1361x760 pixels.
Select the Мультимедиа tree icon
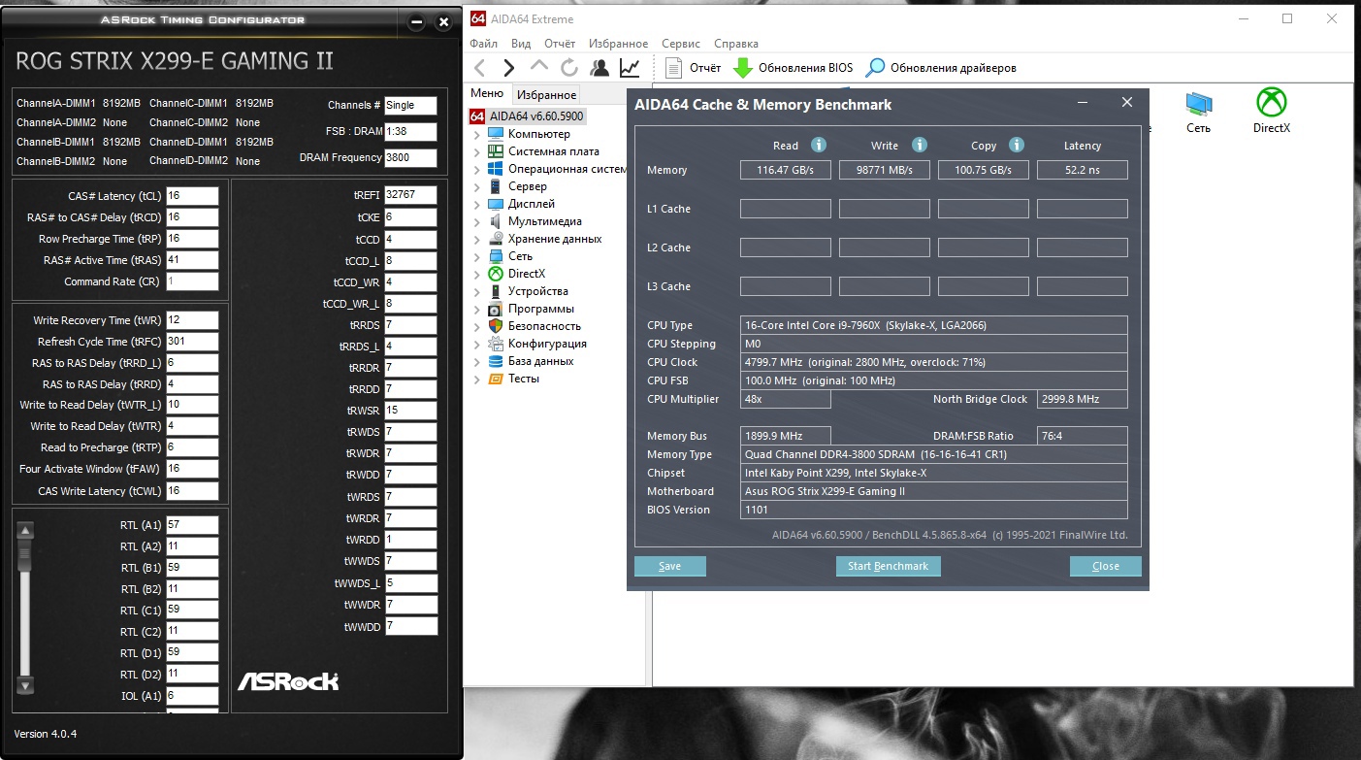pos(496,221)
